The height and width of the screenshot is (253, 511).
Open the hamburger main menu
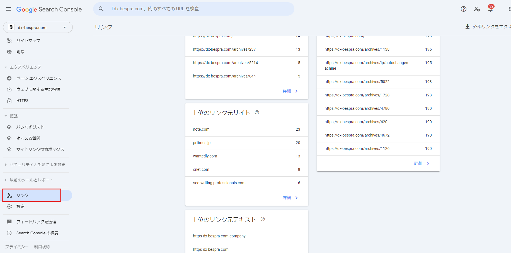tap(9, 9)
